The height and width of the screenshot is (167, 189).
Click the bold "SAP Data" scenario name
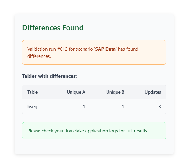(x=105, y=49)
